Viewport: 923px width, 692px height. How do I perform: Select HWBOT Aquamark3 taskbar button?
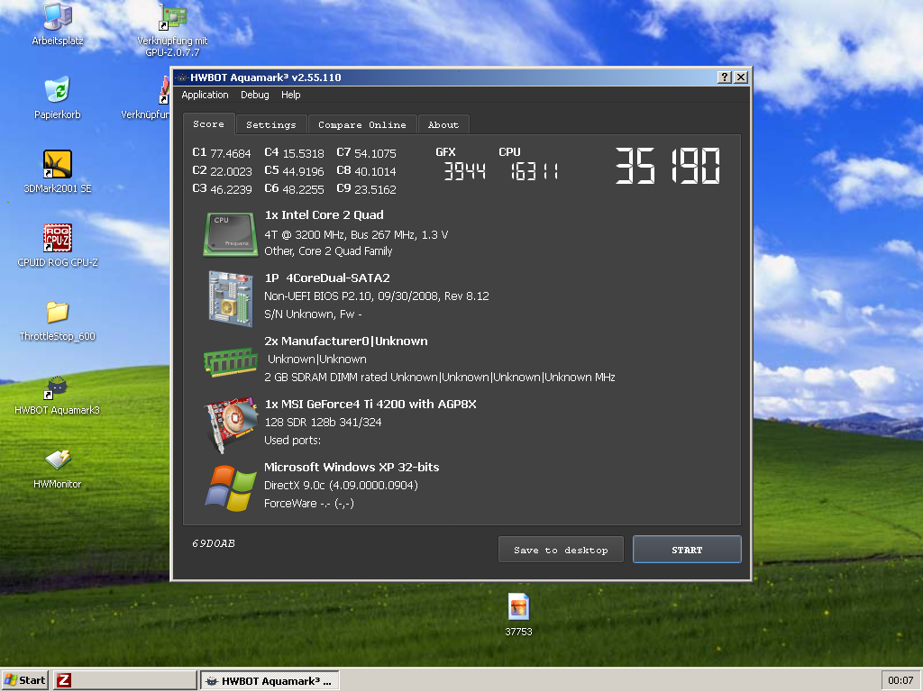coord(270,681)
